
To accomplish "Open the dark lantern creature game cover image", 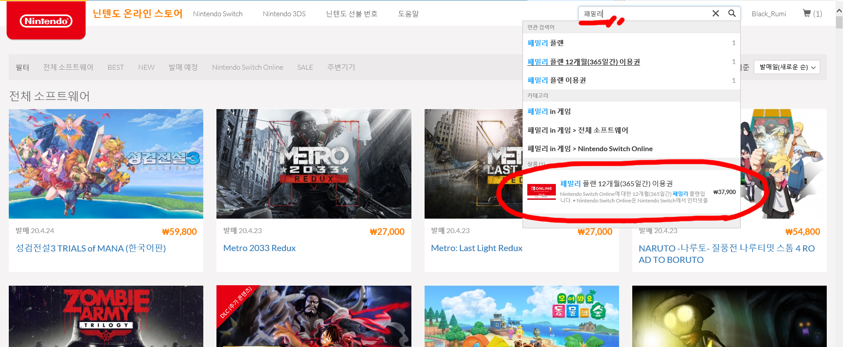I will click(x=729, y=316).
